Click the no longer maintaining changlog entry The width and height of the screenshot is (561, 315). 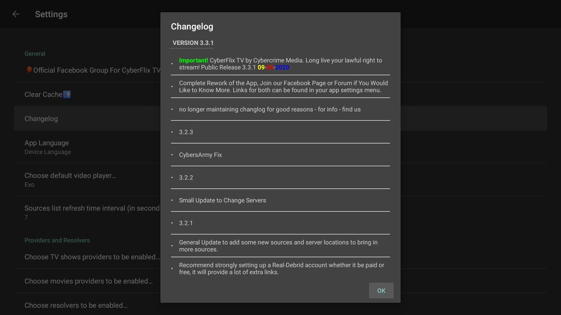coord(280,109)
